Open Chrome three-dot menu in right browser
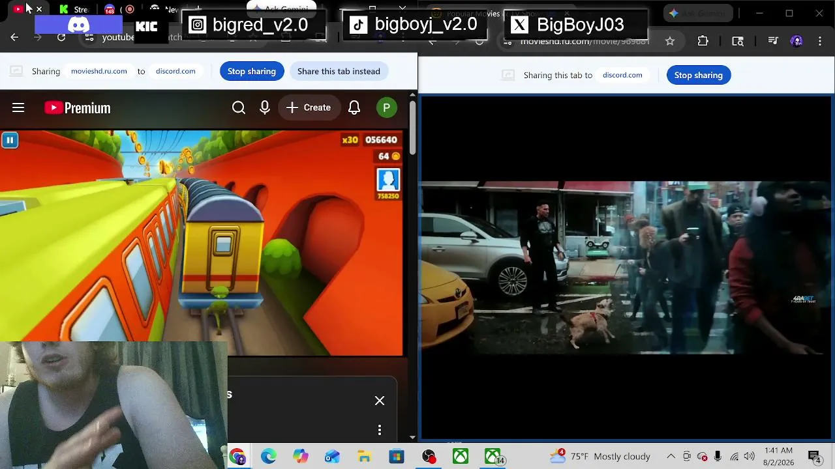The image size is (835, 469). click(x=820, y=41)
